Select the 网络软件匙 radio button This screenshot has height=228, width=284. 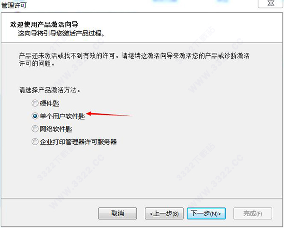coord(35,129)
